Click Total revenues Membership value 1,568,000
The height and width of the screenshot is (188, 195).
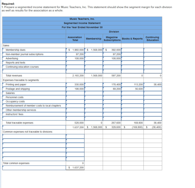[96, 76]
